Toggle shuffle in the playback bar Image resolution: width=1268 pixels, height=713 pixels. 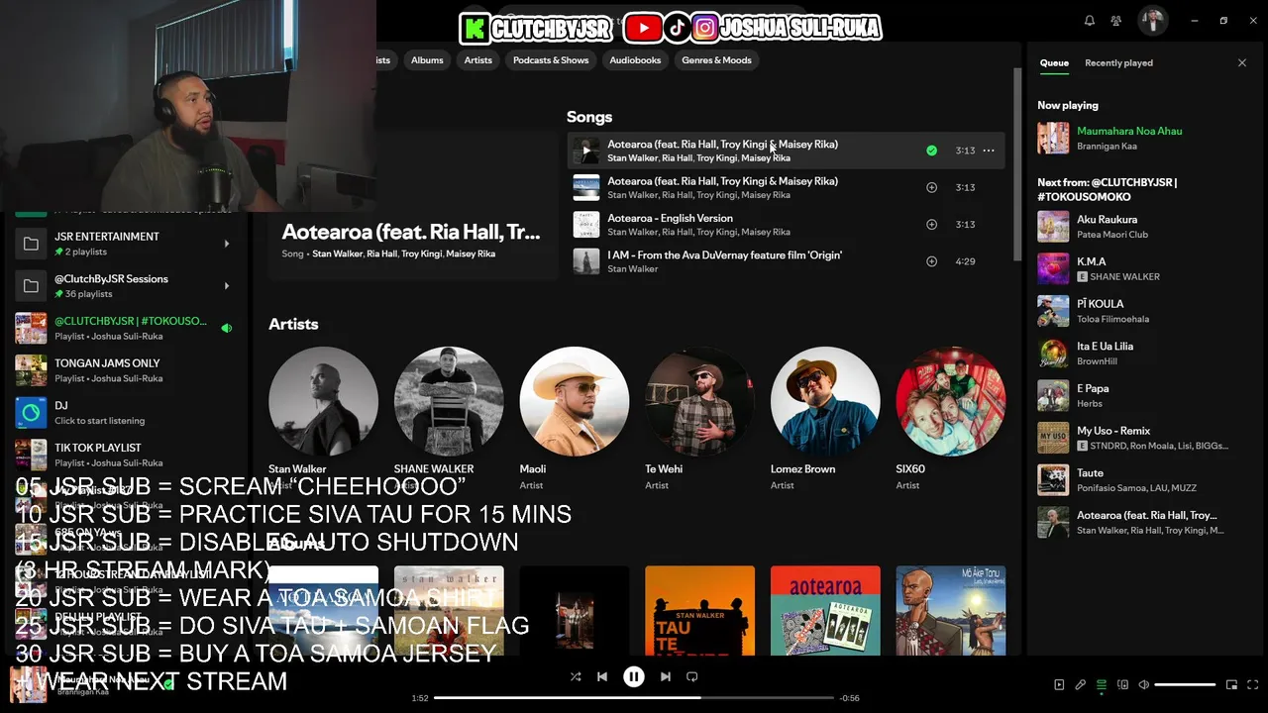[x=576, y=677]
